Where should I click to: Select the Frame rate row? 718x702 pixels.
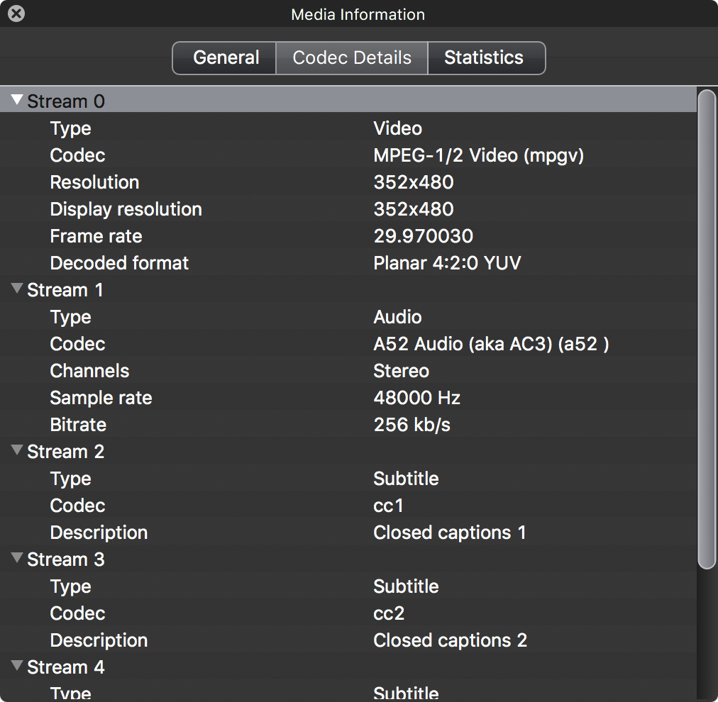pos(96,236)
